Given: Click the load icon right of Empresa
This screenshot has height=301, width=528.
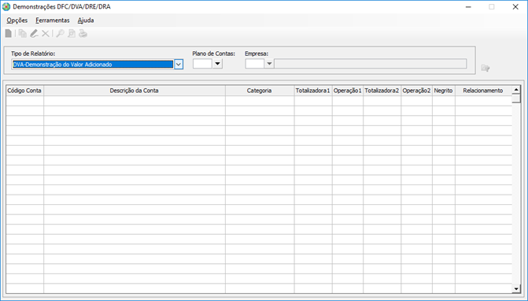Looking at the screenshot, I should click(x=486, y=68).
